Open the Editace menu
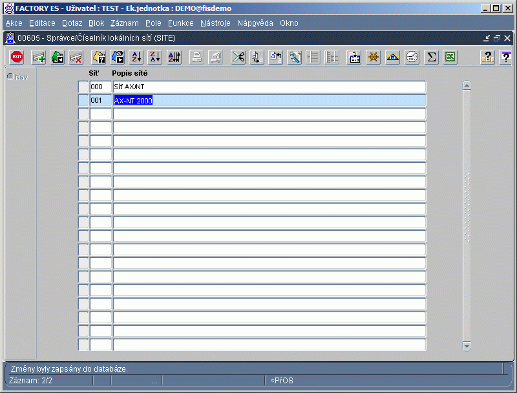517x393 pixels. click(42, 23)
